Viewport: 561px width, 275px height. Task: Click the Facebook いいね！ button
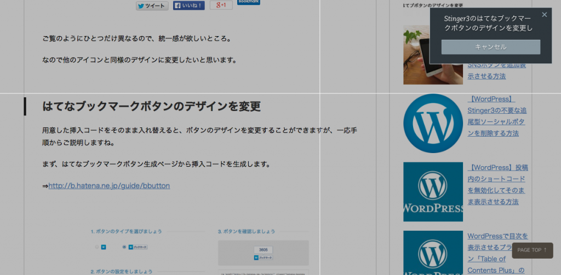coord(189,5)
